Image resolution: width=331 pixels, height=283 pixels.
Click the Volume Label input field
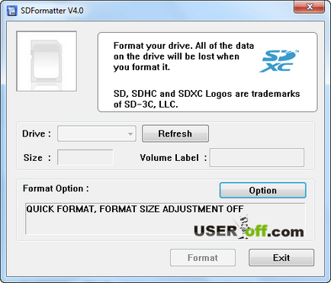257,158
